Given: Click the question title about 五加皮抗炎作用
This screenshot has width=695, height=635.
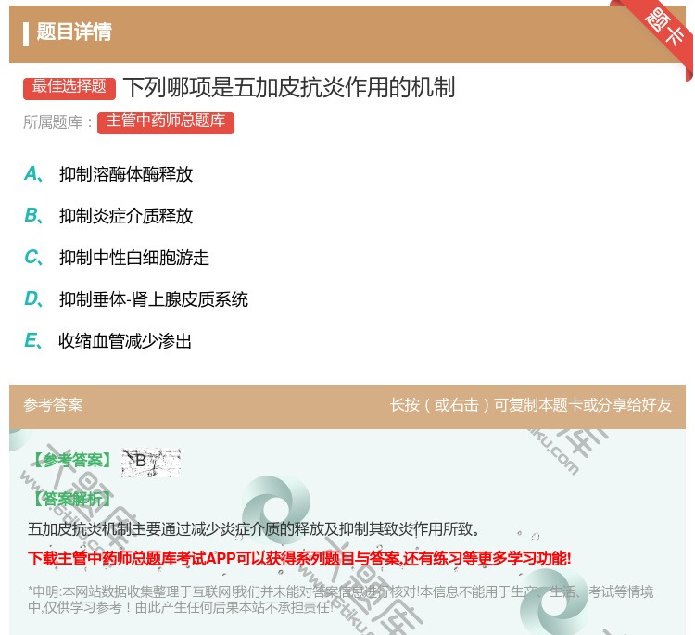Looking at the screenshot, I should [288, 87].
